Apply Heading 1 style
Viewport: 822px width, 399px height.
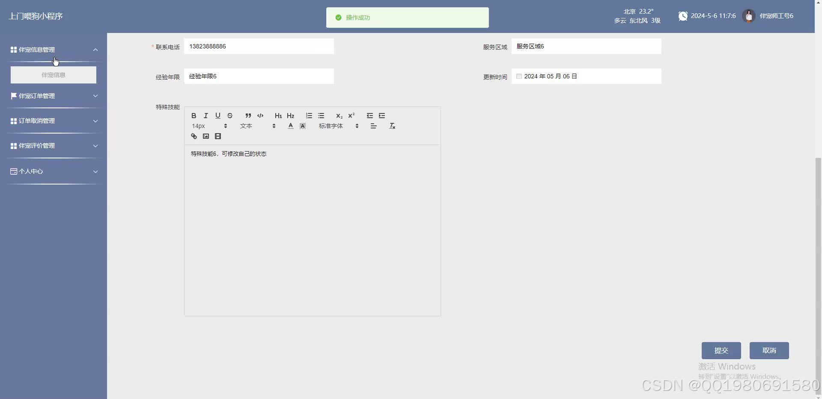point(278,116)
